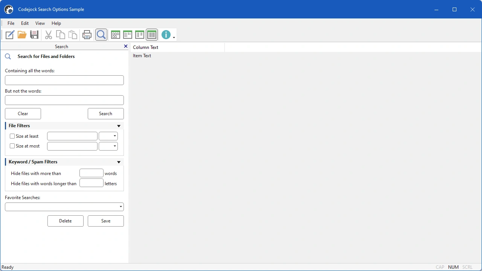Close the Search pane
Image resolution: width=482 pixels, height=271 pixels.
click(126, 46)
